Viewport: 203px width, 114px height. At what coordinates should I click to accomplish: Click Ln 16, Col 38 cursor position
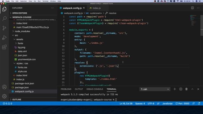click(x=126, y=104)
